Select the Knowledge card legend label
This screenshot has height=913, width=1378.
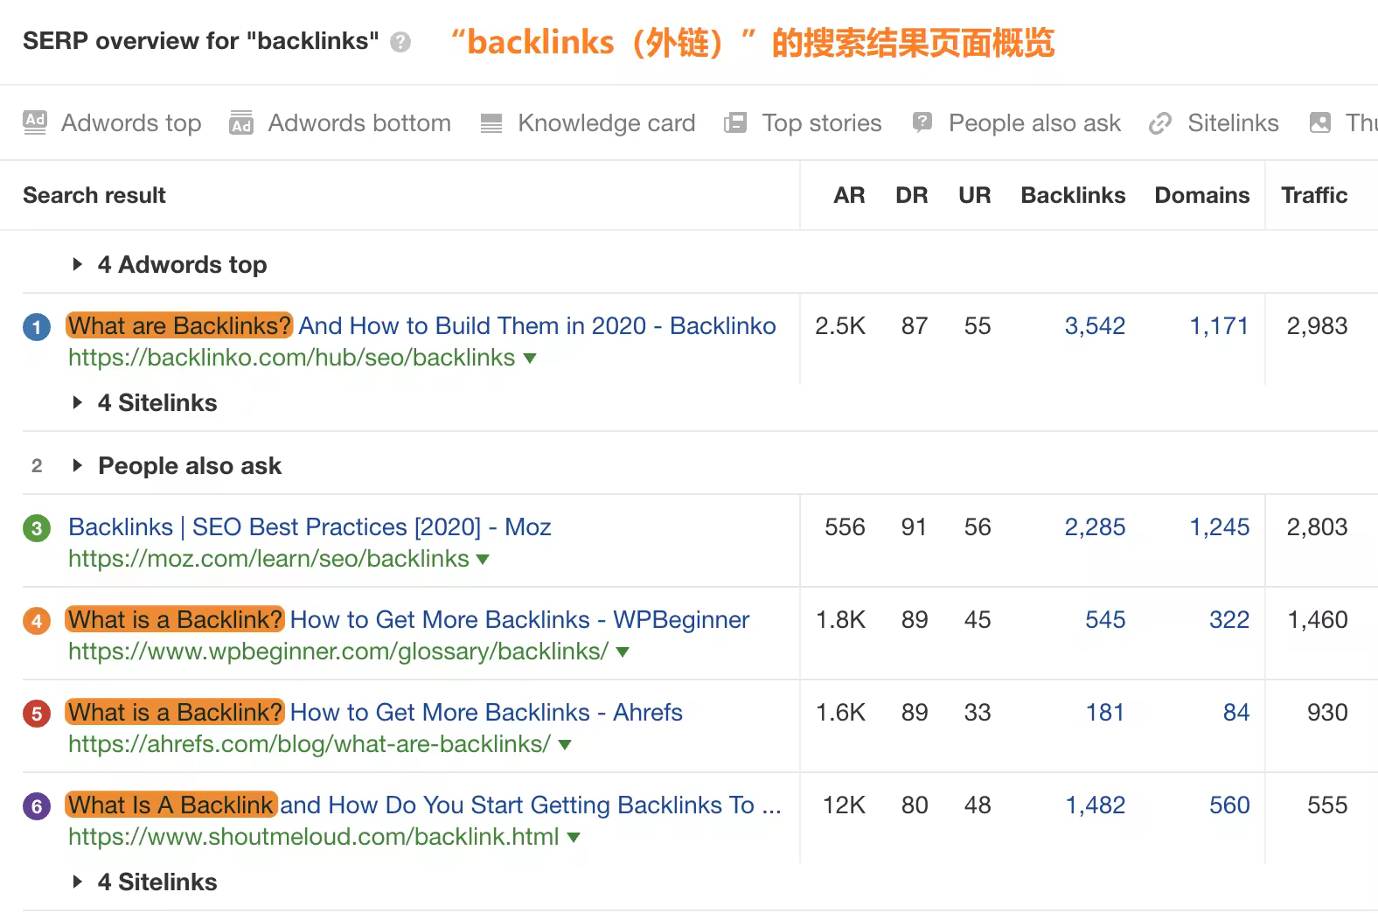[x=607, y=123]
